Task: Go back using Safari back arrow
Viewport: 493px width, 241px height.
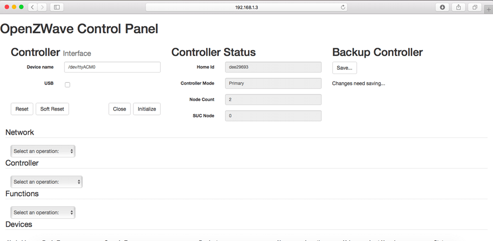Action: click(33, 7)
